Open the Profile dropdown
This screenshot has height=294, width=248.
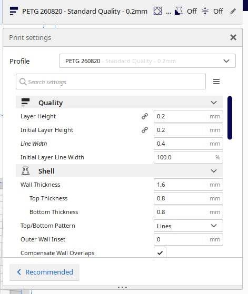(x=147, y=61)
